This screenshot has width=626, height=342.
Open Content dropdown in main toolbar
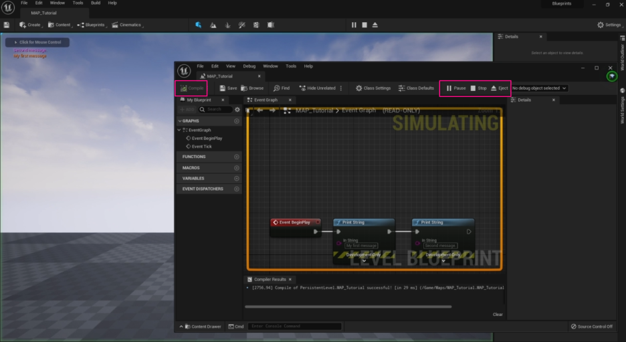(x=60, y=25)
